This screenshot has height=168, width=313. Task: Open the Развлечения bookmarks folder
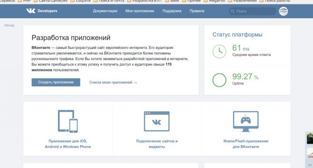point(242,1)
